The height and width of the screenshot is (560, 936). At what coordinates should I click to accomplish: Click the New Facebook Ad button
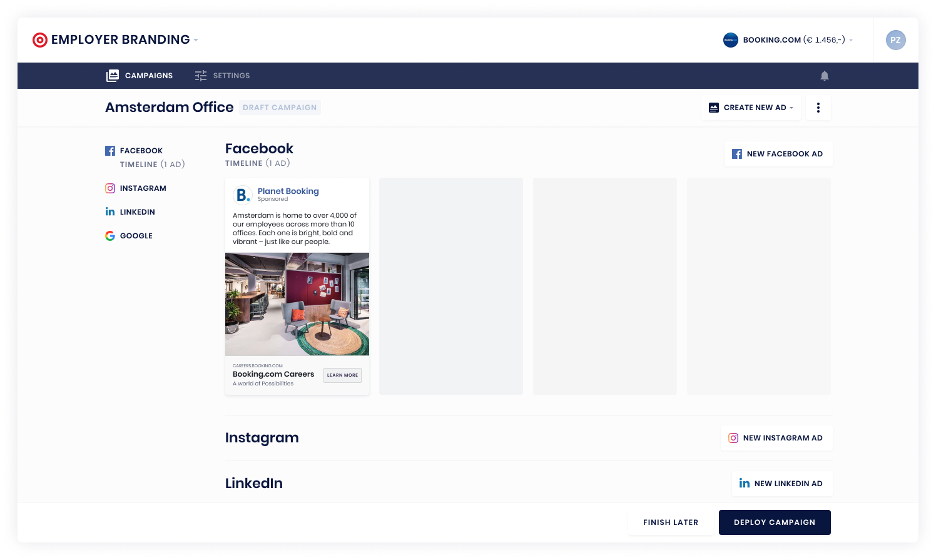coord(778,154)
